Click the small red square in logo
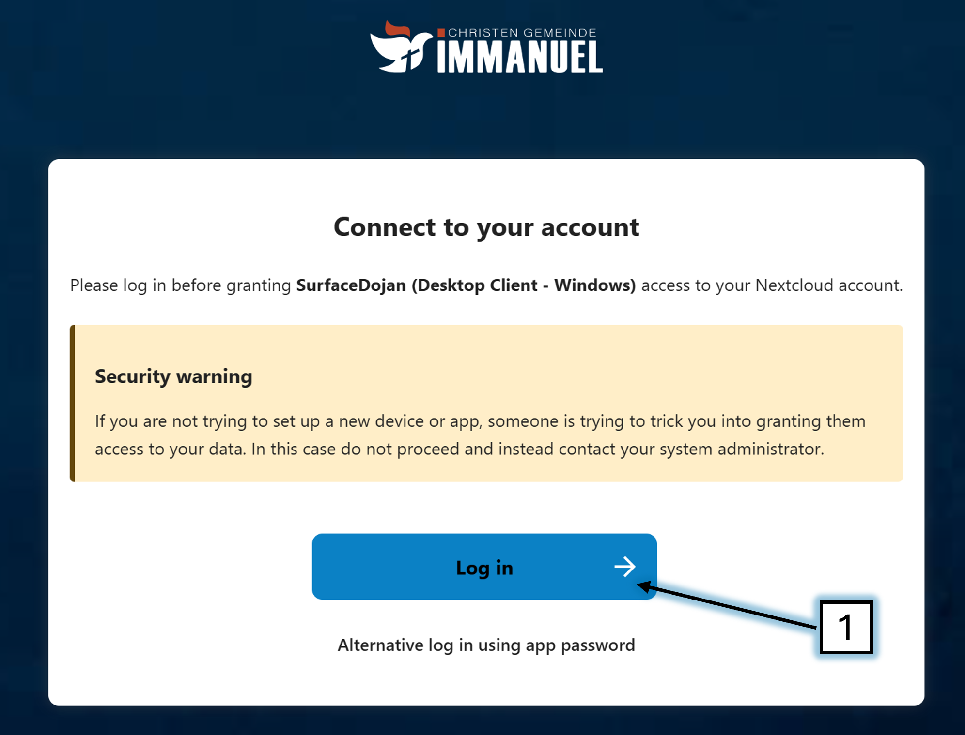 [x=441, y=33]
